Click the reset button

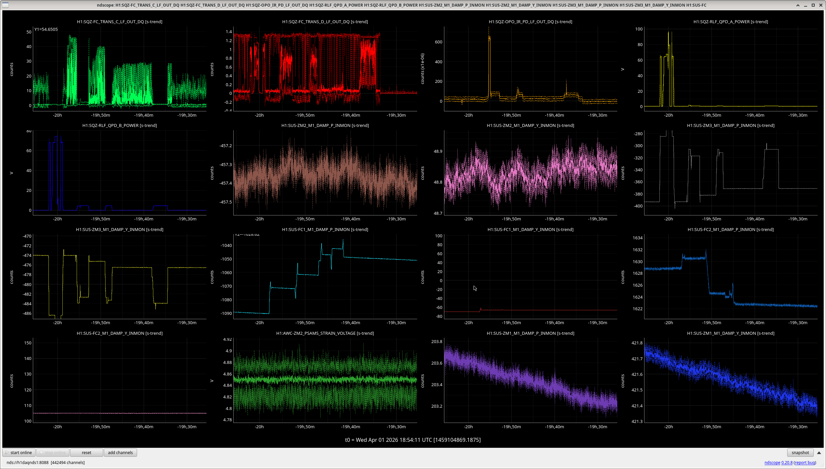click(x=87, y=452)
